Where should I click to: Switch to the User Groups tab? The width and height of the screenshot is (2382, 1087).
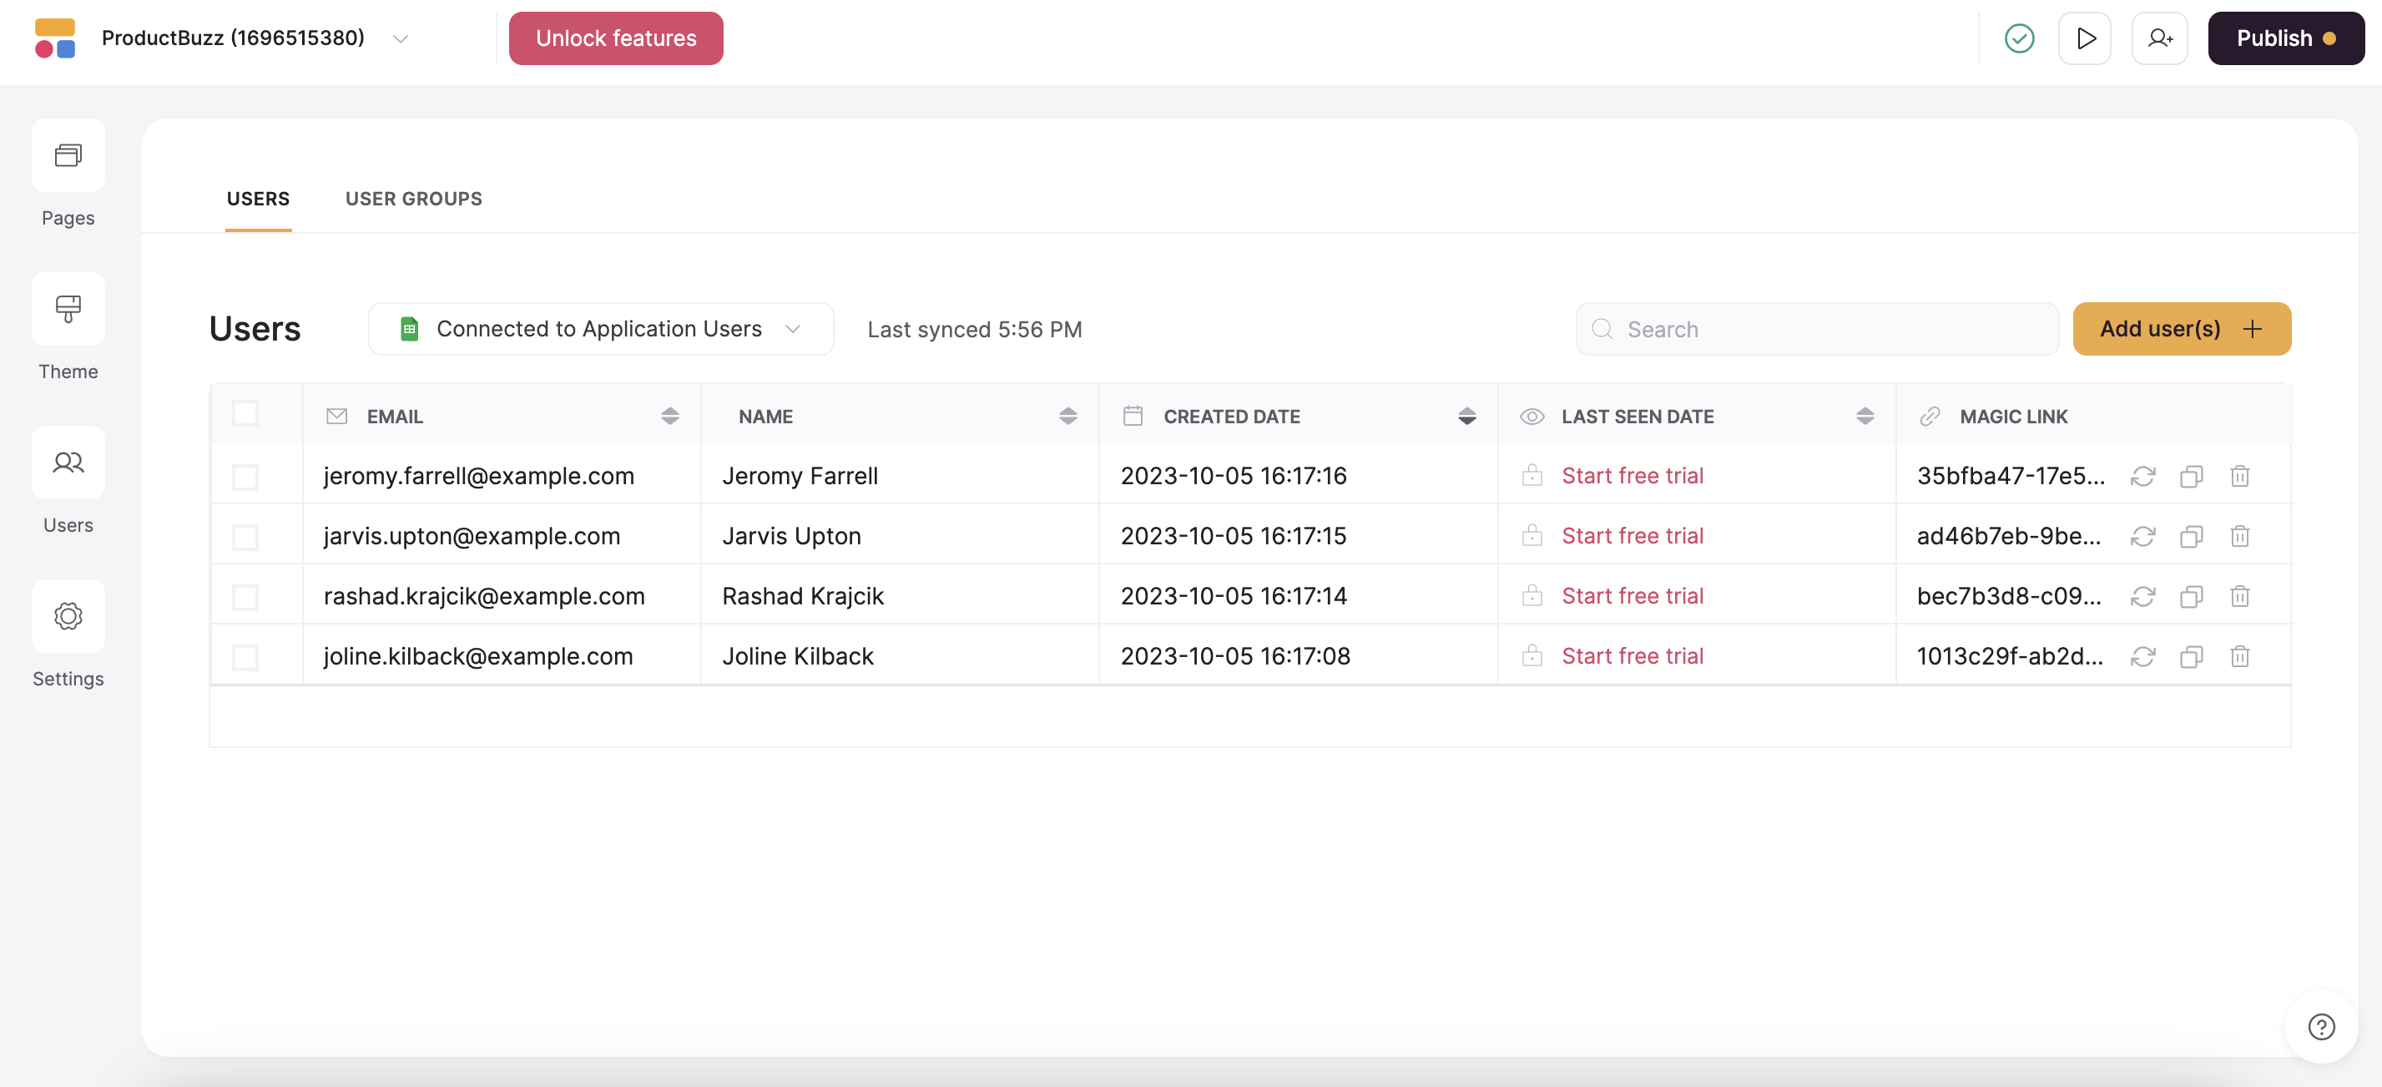(x=413, y=199)
